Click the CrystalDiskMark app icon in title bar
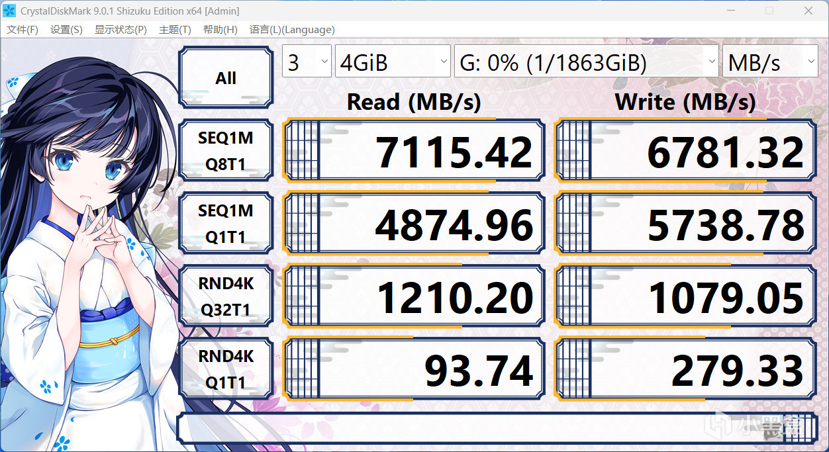Image resolution: width=829 pixels, height=452 pixels. (10, 11)
